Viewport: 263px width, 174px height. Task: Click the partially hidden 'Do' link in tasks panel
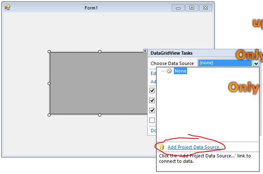pyautogui.click(x=153, y=130)
